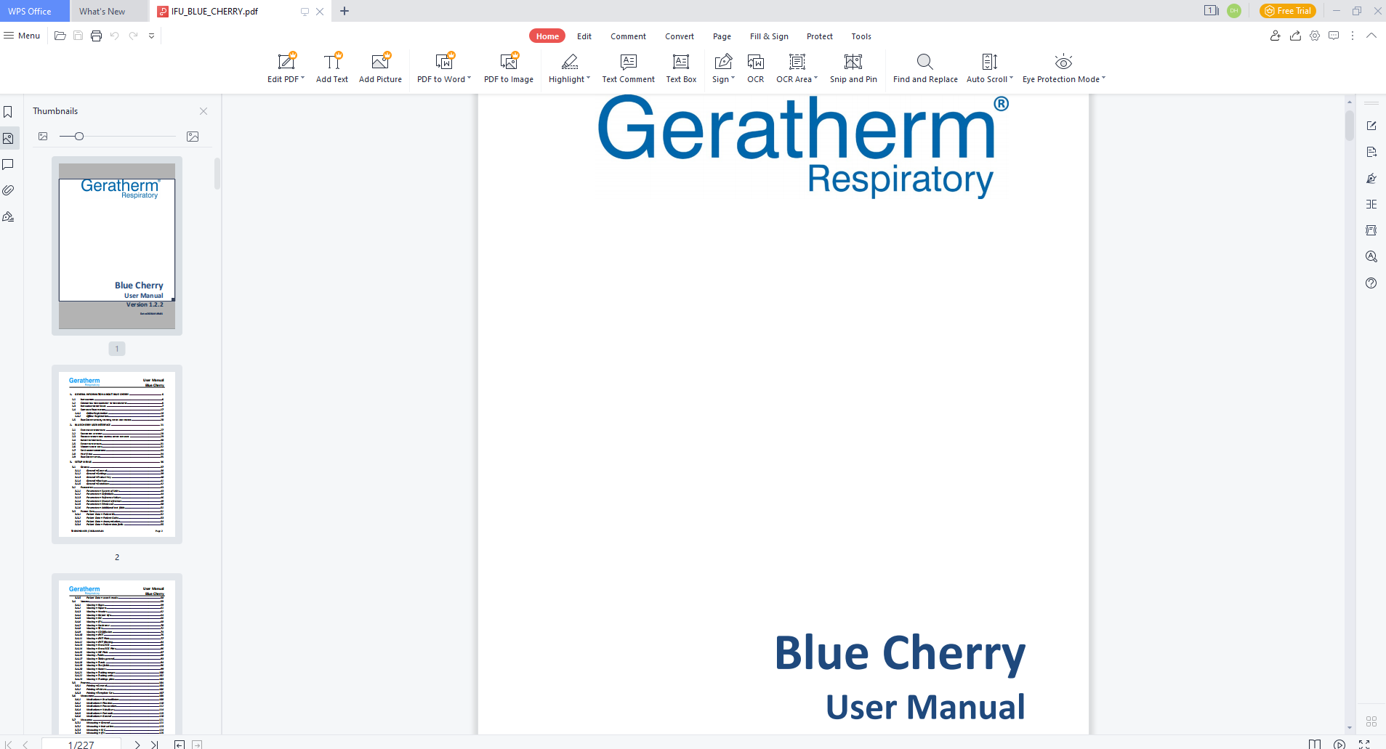This screenshot has width=1386, height=749.
Task: Click the share icon in top right
Action: (x=1295, y=36)
